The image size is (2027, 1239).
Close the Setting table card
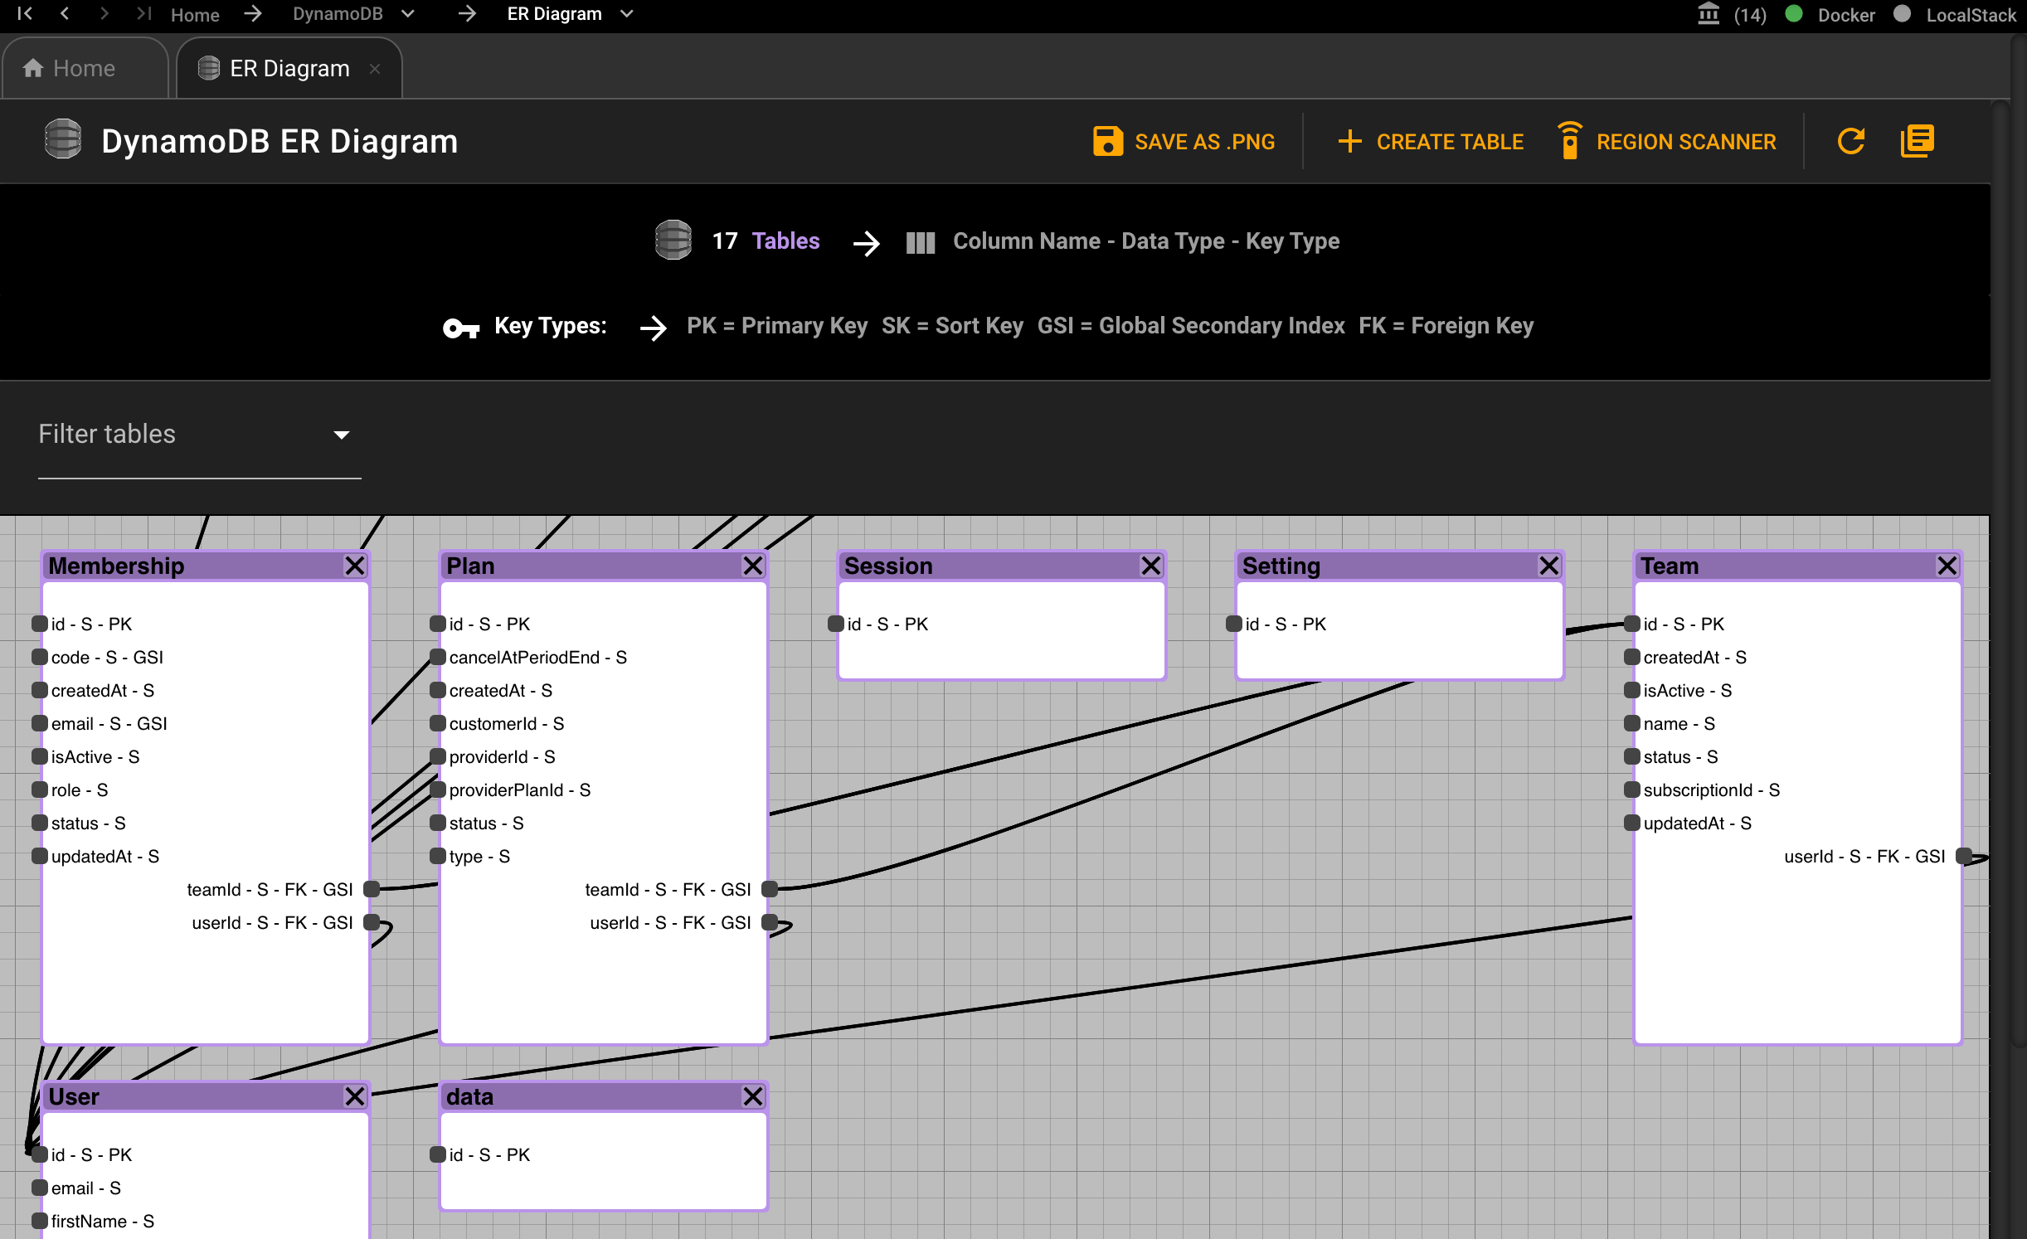point(1549,566)
